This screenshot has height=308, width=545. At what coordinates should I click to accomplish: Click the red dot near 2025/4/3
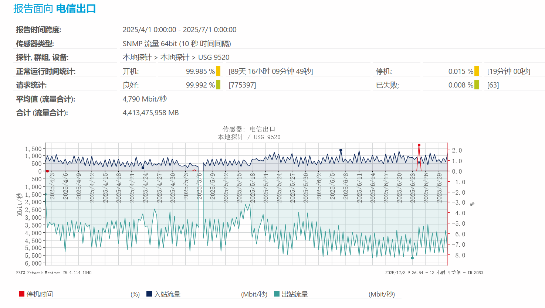pyautogui.click(x=47, y=171)
